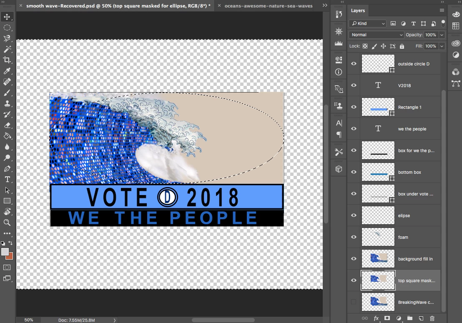Click the background color swatch
The width and height of the screenshot is (462, 323).
pyautogui.click(x=10, y=257)
